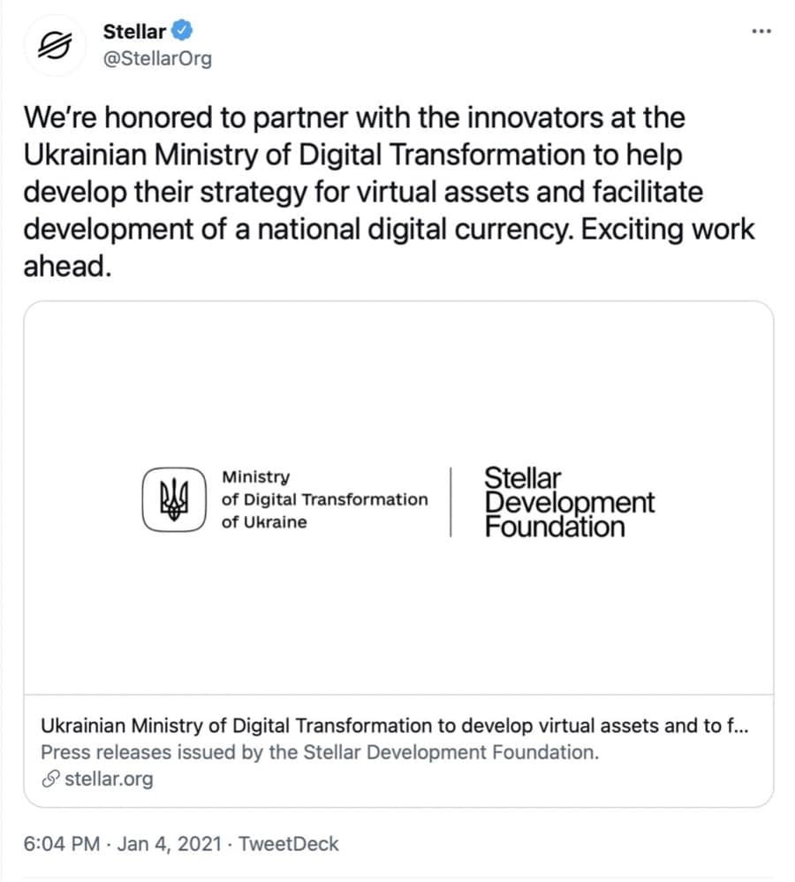The image size is (795, 882).
Task: Select the 'Ministry of Digital Transformation of Ukraine' label
Action: (x=323, y=499)
